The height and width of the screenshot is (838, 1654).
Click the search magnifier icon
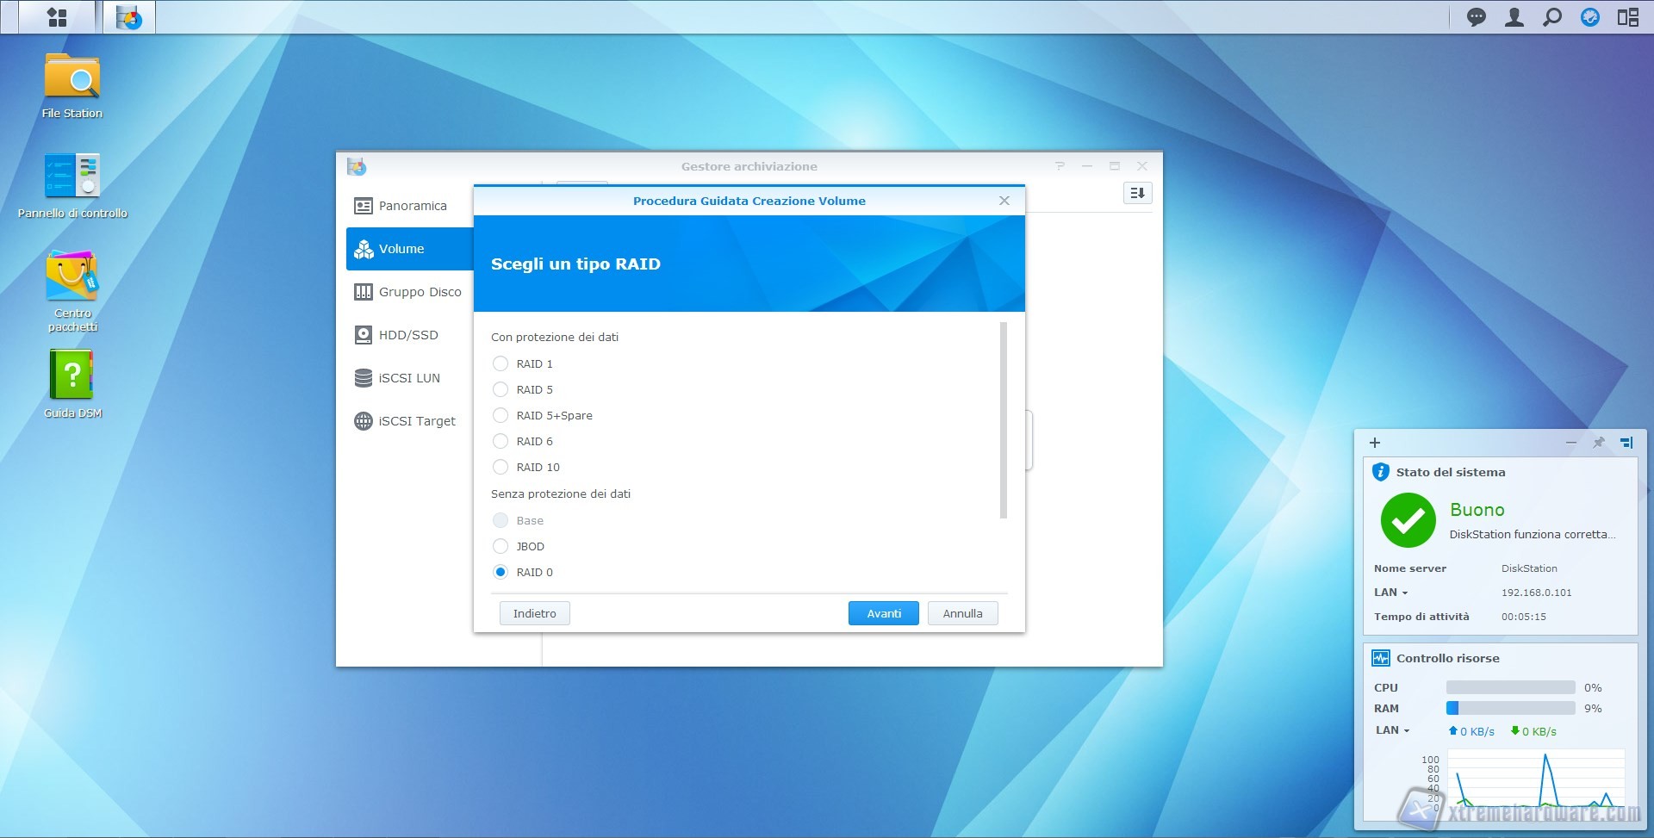click(x=1551, y=17)
